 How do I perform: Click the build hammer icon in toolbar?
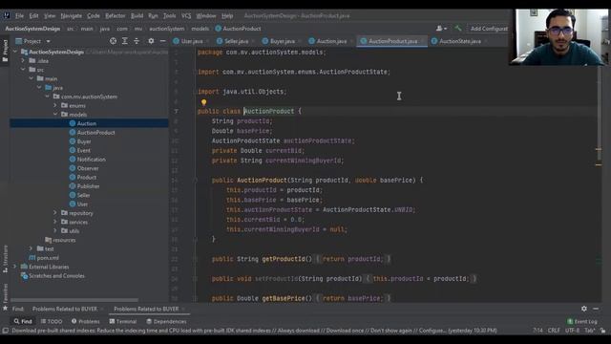pos(458,28)
